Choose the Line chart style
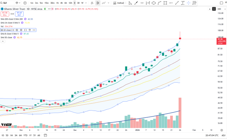This screenshot has height=139, width=227. (x=104, y=3)
